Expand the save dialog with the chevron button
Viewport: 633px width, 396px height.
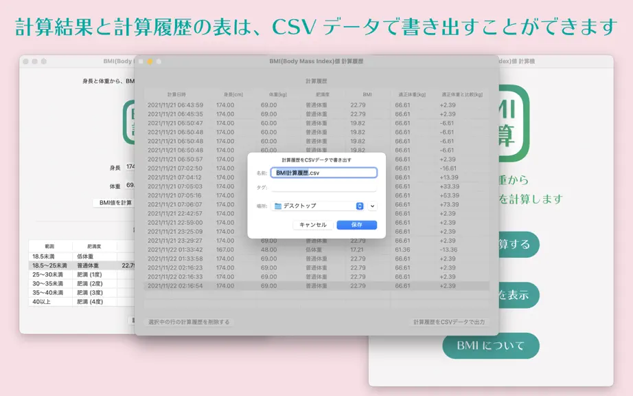pyautogui.click(x=372, y=206)
